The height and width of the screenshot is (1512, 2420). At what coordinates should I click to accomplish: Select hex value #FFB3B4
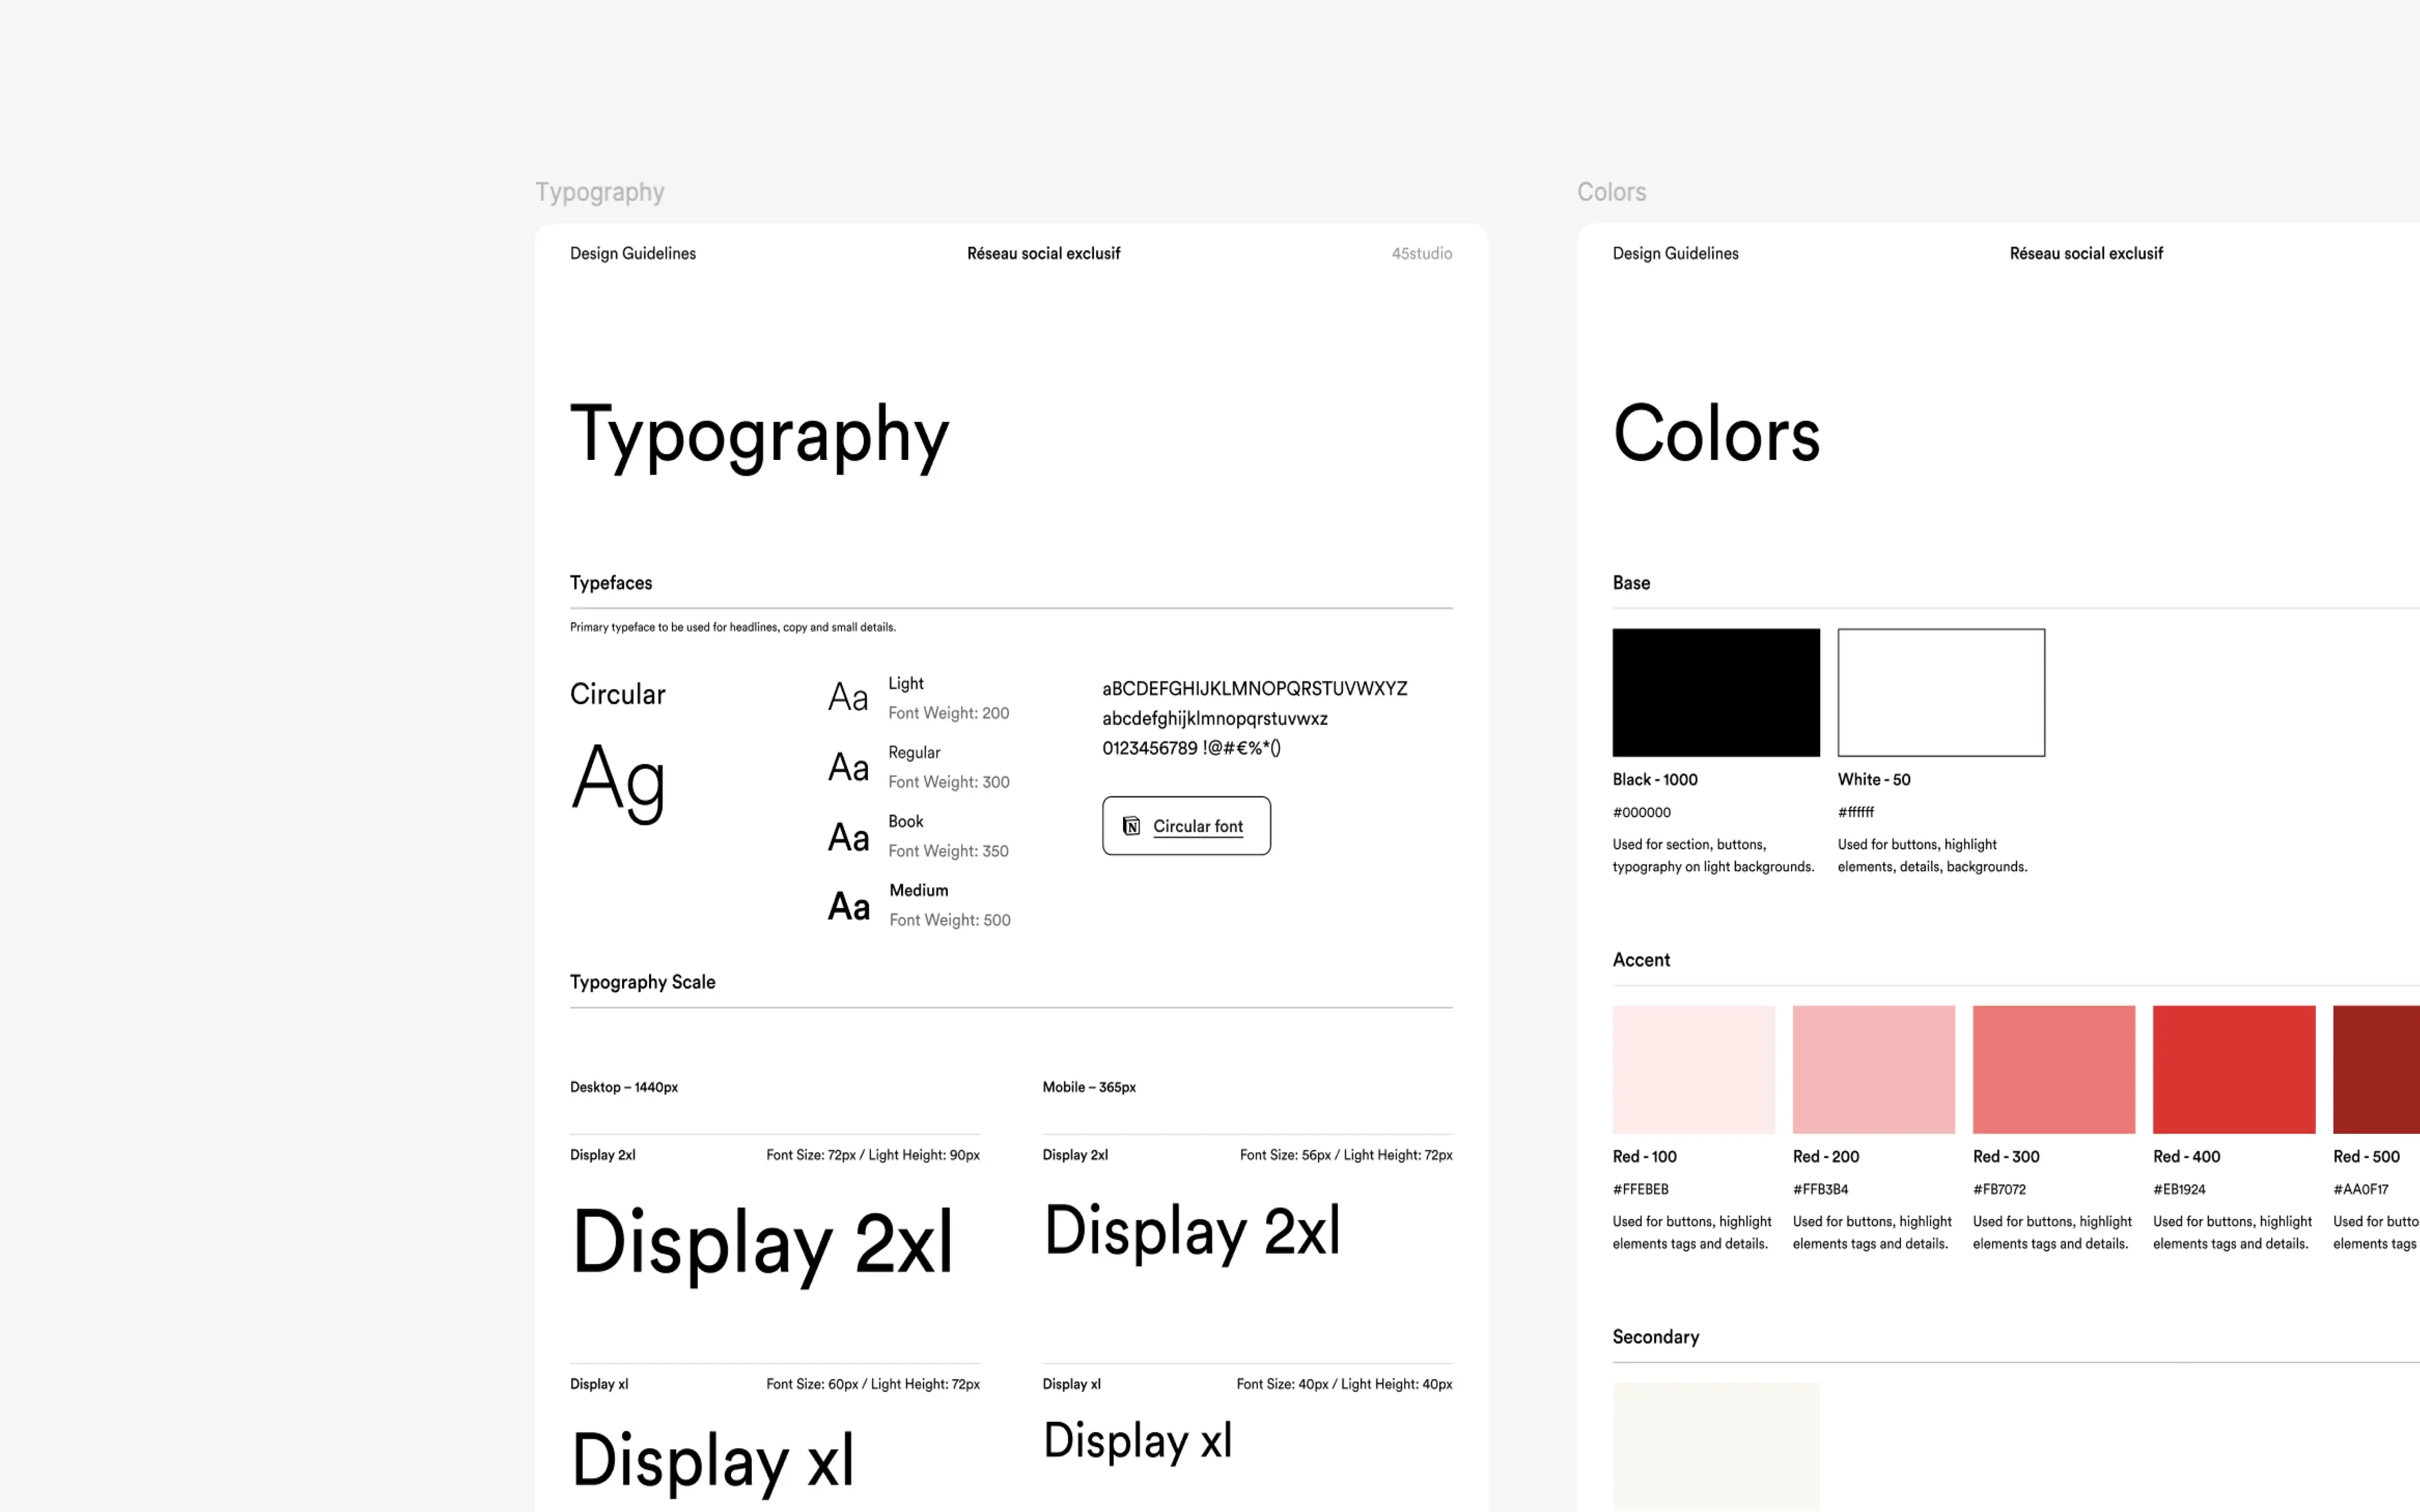[1821, 1190]
